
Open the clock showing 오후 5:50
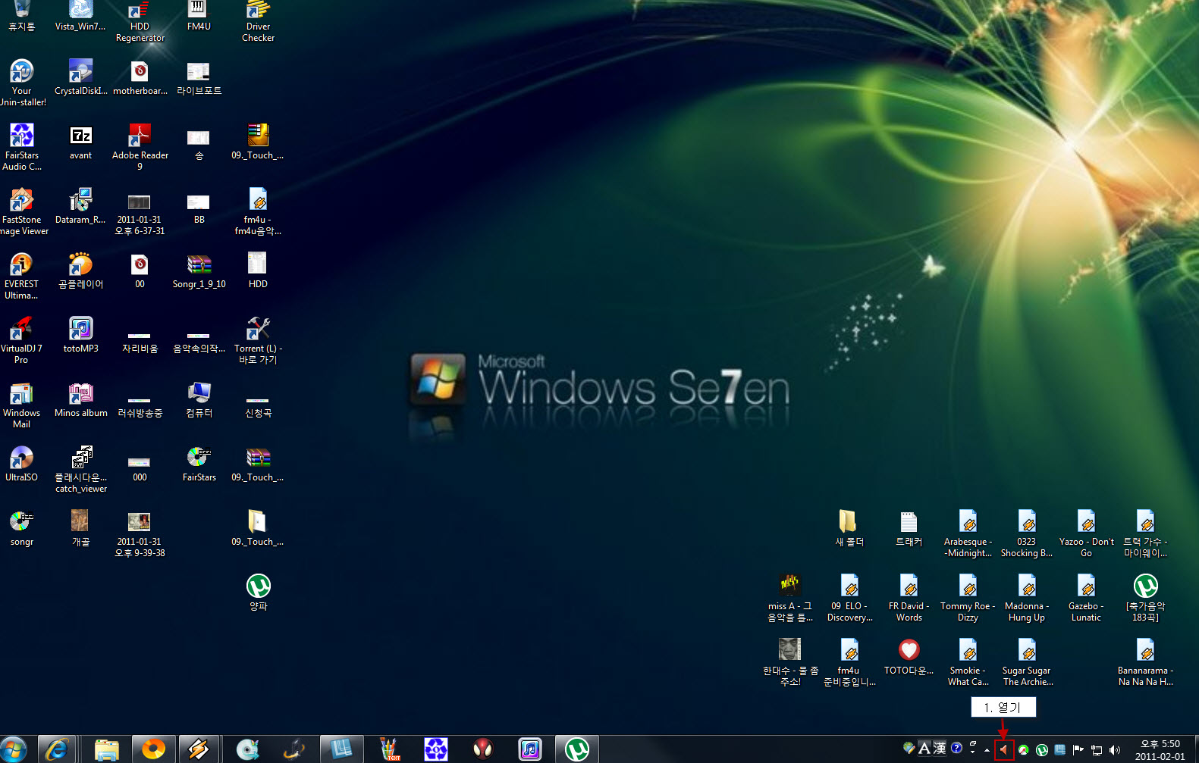(1160, 750)
